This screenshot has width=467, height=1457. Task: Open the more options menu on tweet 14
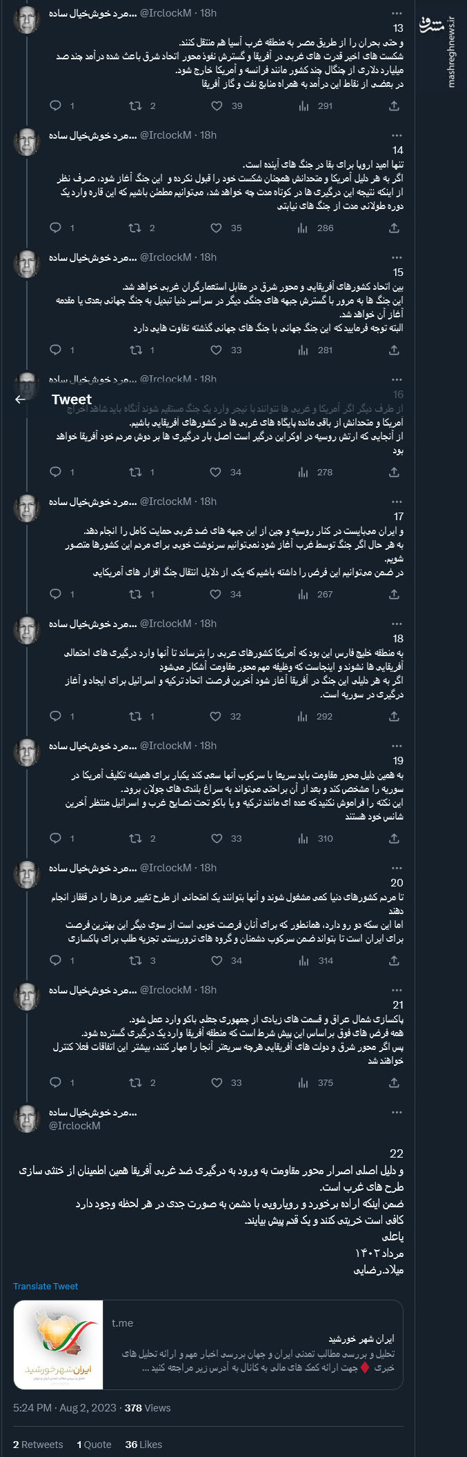click(x=396, y=135)
